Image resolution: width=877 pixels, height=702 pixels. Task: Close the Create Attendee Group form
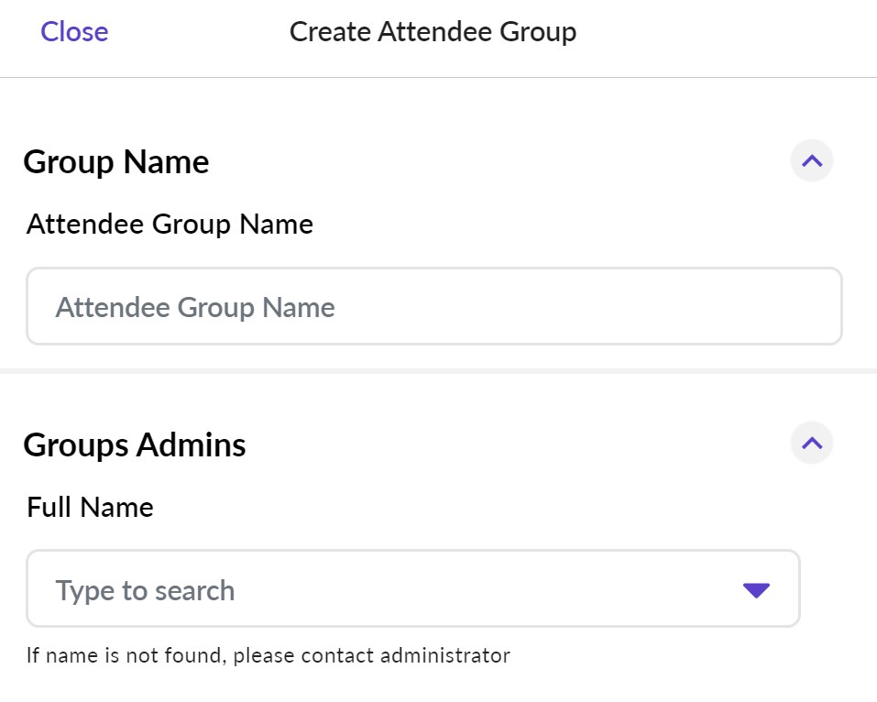coord(74,32)
